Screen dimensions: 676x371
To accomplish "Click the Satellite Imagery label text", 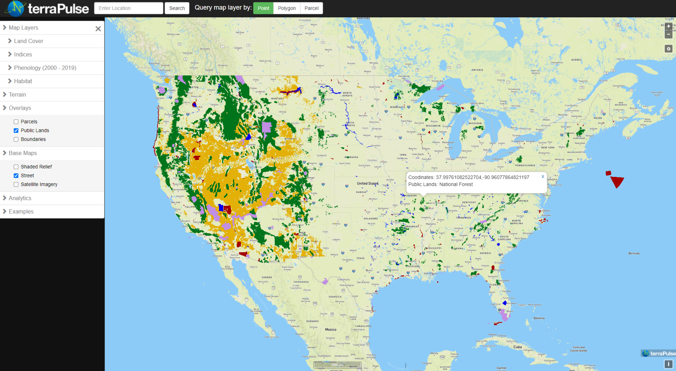I will 39,184.
